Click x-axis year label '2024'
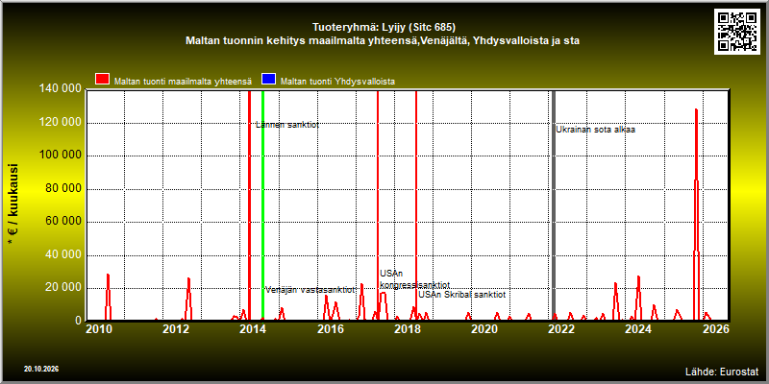This screenshot has height=384, width=769. click(x=638, y=329)
